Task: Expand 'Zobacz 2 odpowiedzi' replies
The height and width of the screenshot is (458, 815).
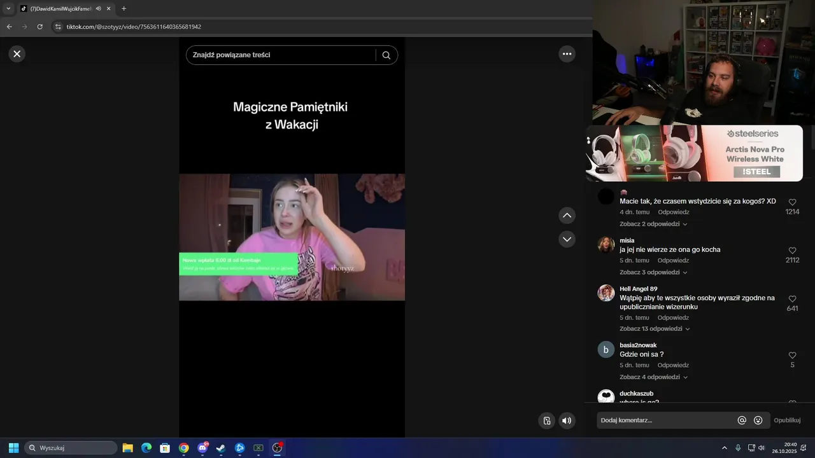Action: tap(653, 224)
